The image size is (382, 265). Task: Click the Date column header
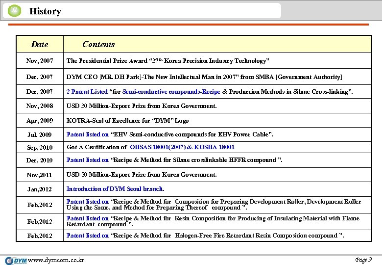40,44
